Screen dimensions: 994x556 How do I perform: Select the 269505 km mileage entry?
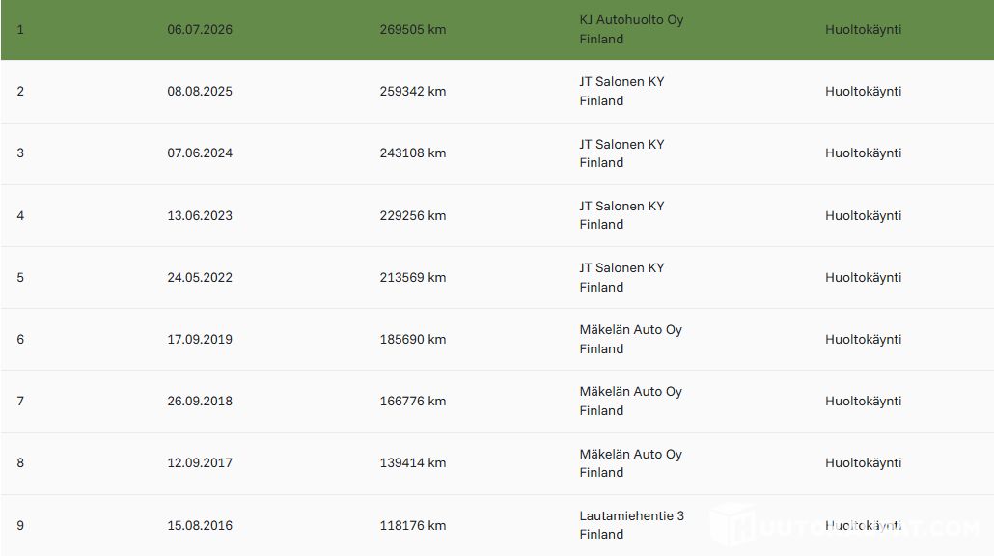pyautogui.click(x=413, y=29)
